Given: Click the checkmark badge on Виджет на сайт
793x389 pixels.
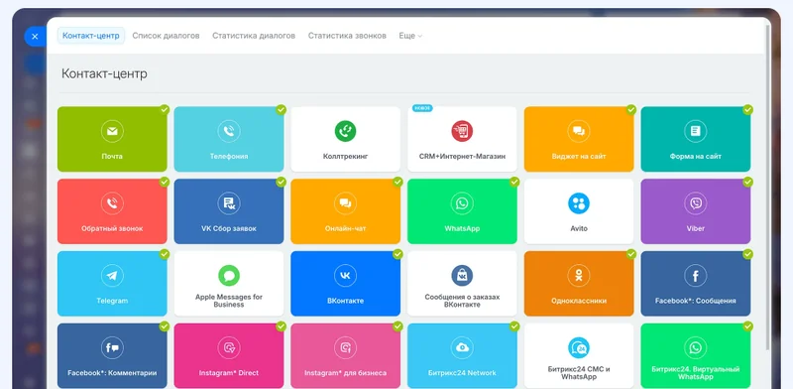Looking at the screenshot, I should pos(631,109).
